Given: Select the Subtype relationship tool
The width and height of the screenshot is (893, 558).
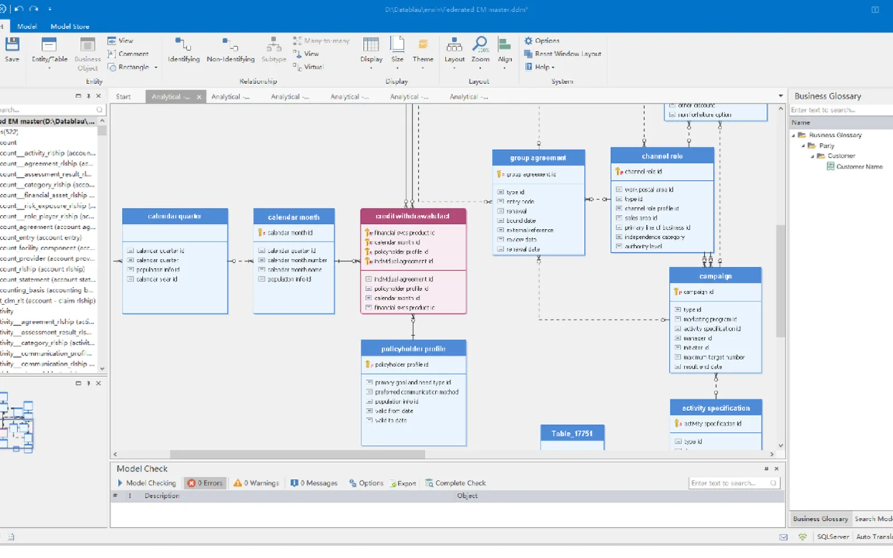Looking at the screenshot, I should pyautogui.click(x=273, y=50).
